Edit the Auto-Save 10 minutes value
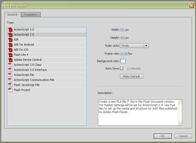 (x=129, y=68)
